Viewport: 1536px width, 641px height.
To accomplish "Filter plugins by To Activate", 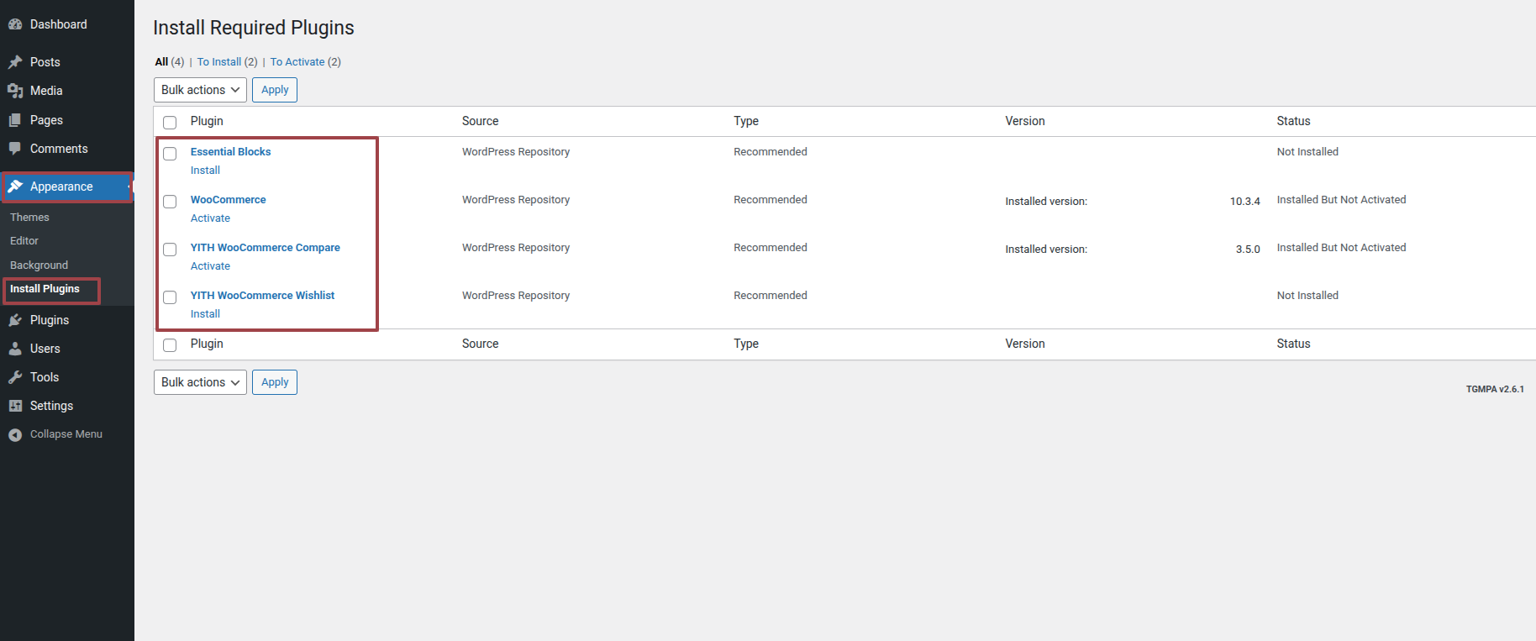I will tap(297, 62).
